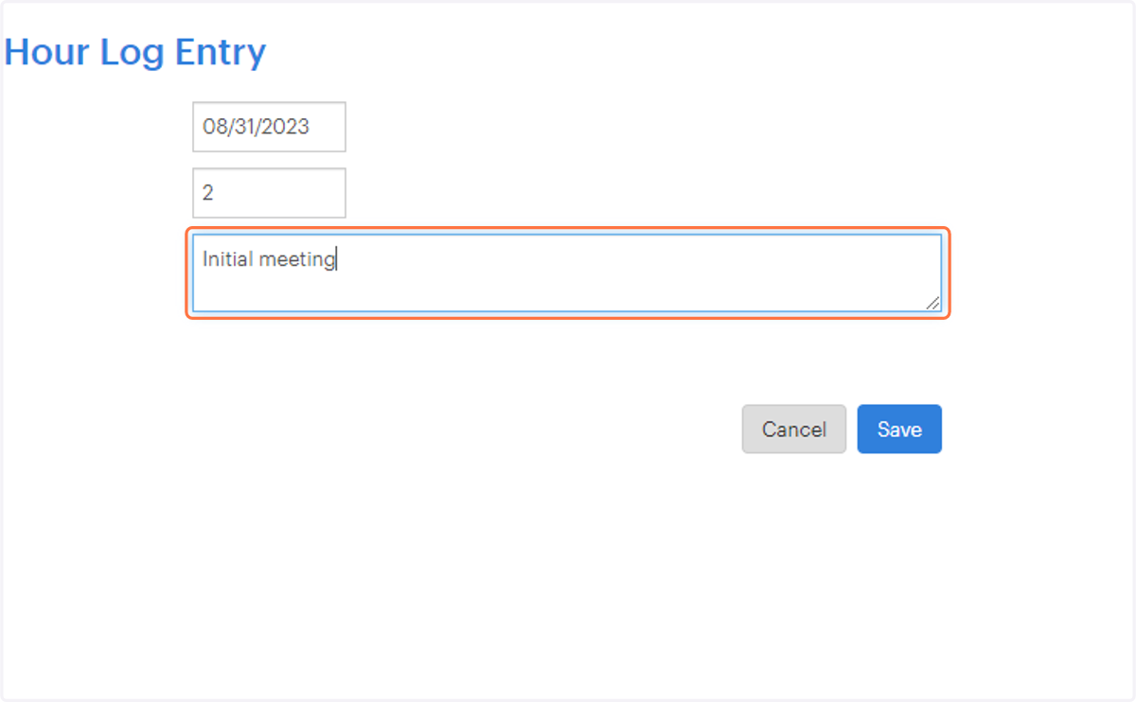The height and width of the screenshot is (702, 1136).
Task: Click the textarea resize grip handle
Action: (933, 303)
